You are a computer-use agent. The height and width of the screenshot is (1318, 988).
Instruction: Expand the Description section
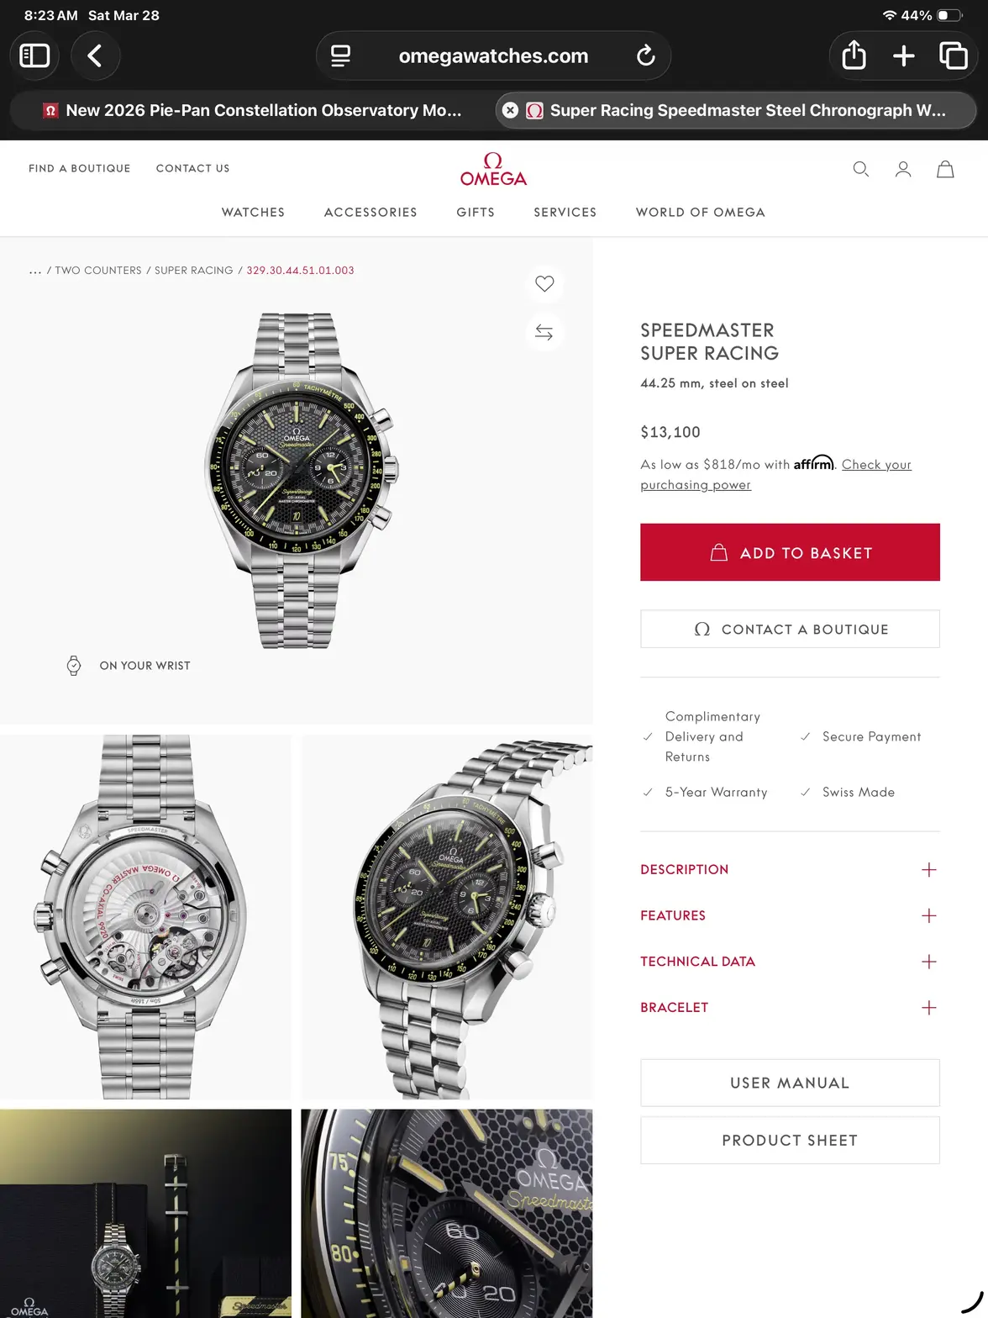790,870
